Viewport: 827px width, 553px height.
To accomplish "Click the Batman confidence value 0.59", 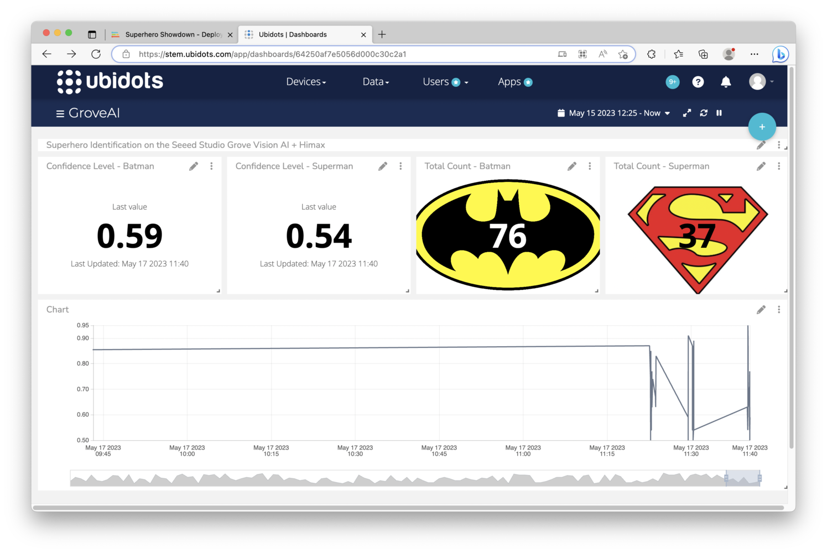I will (129, 236).
